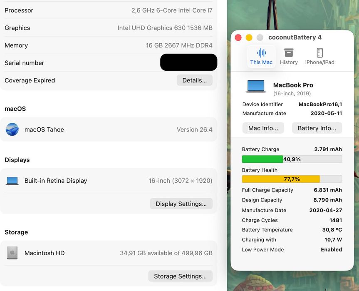
Task: Click the Charge Cycles value 1481
Action: click(336, 220)
